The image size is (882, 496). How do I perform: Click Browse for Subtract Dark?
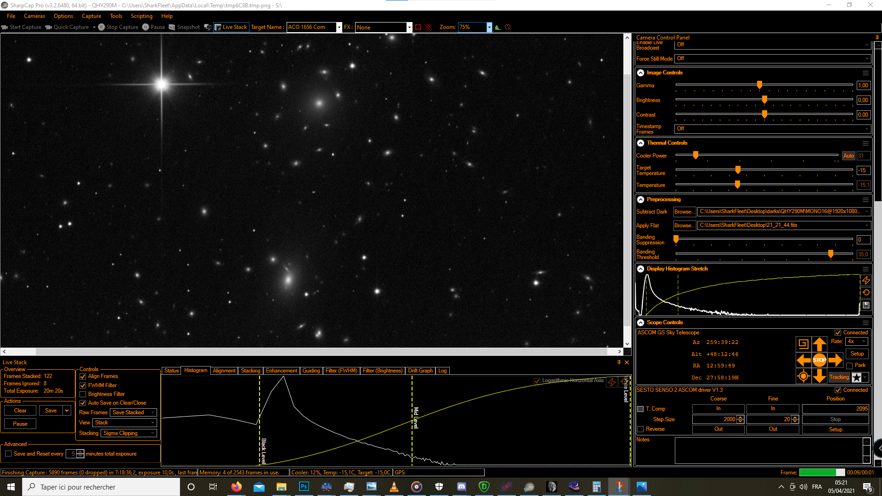click(x=684, y=212)
